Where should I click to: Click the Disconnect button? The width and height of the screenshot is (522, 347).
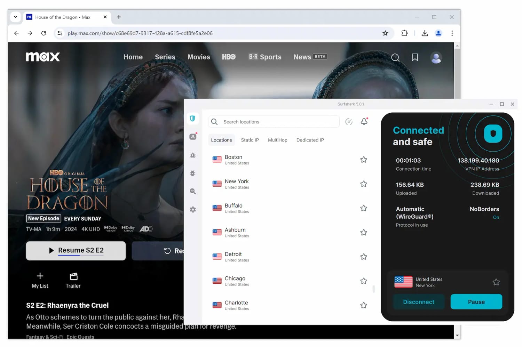[419, 302]
